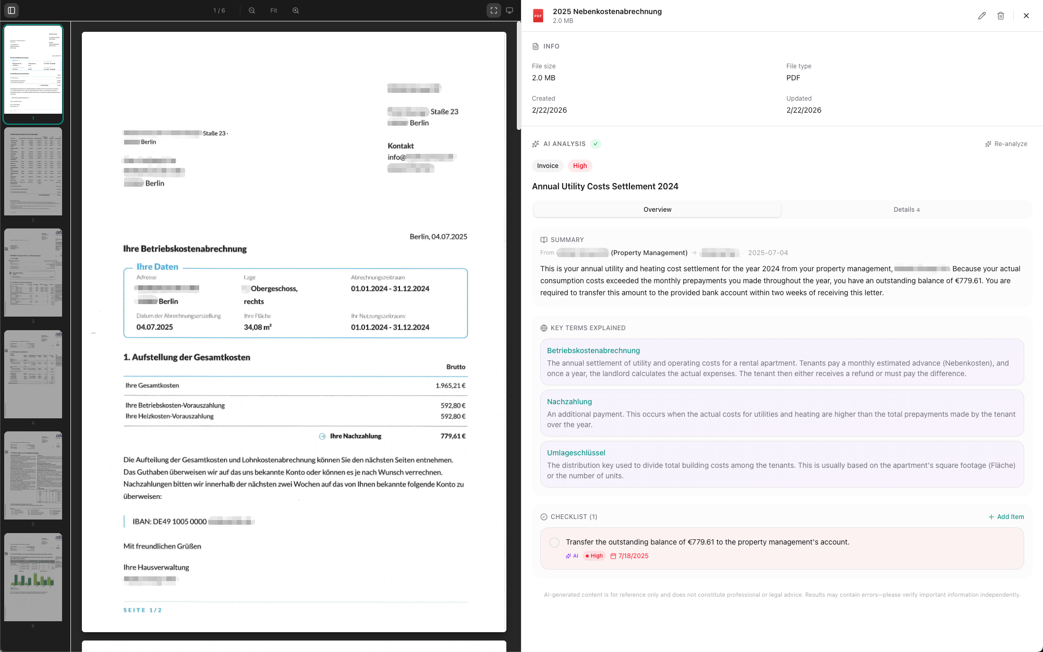This screenshot has width=1043, height=652.
Task: Click the trash delete icon
Action: (x=1000, y=16)
